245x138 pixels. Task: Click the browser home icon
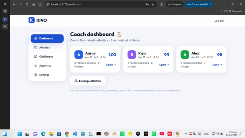point(33,4)
